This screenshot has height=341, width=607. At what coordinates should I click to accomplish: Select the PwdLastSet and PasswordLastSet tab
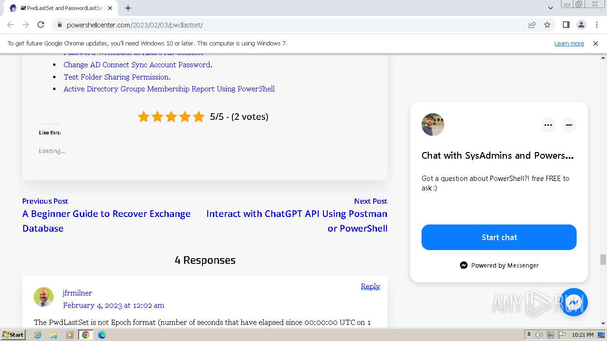[61, 8]
